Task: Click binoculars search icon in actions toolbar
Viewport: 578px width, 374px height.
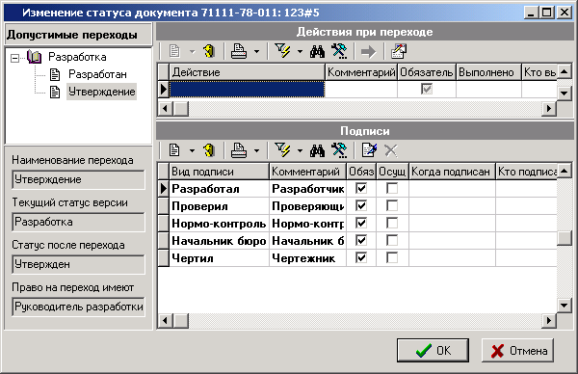Action: [317, 51]
